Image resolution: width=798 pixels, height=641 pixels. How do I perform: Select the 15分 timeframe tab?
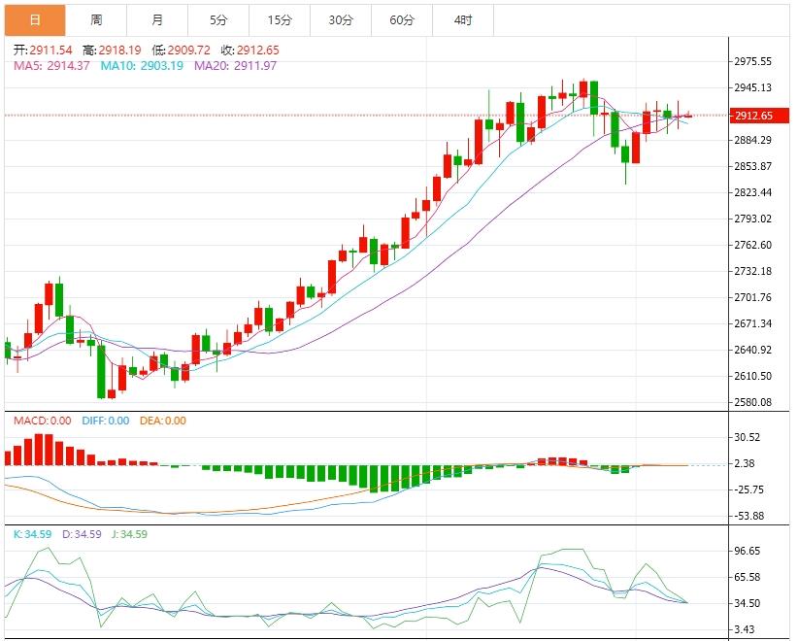click(x=280, y=19)
